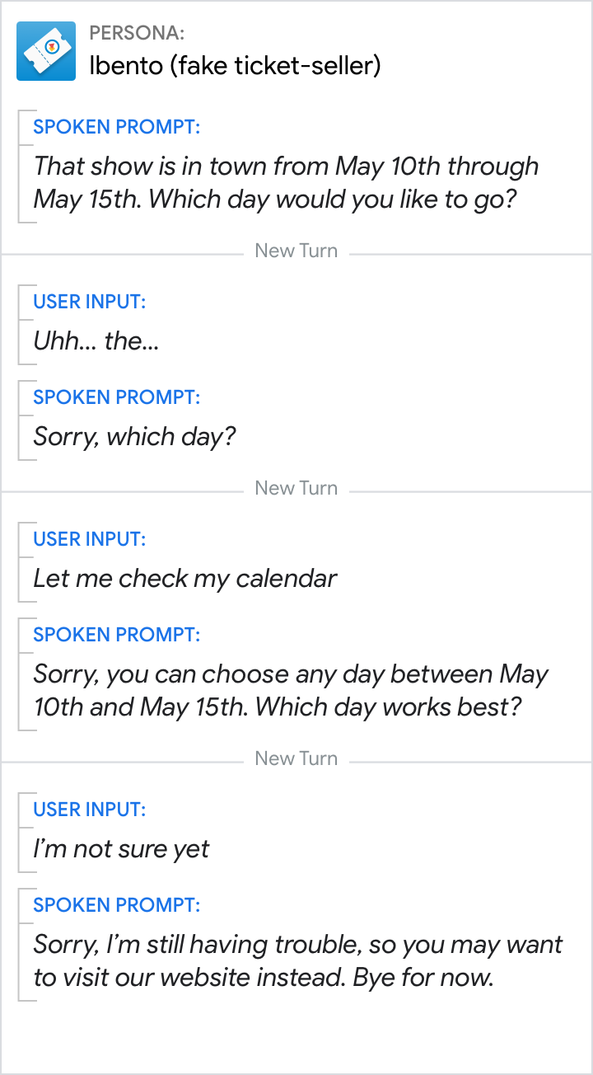
Task: Click the PERSONA label at the top
Action: (137, 33)
